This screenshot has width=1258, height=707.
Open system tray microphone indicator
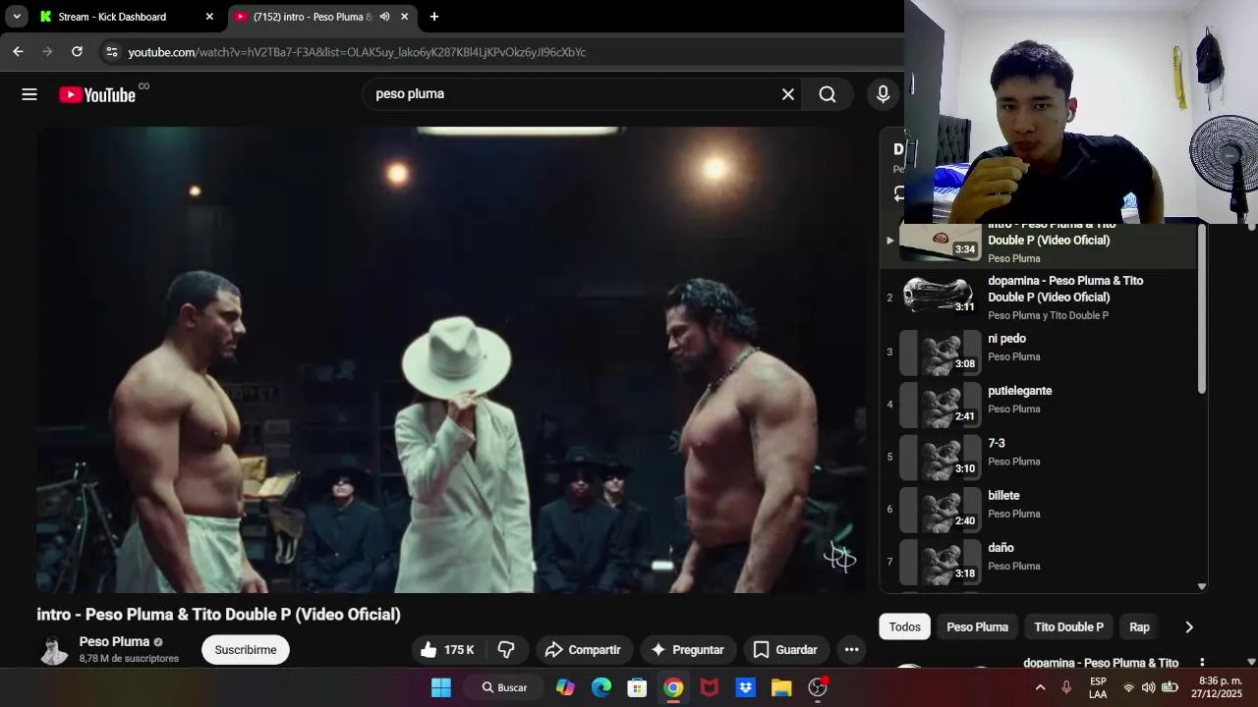[x=1066, y=687]
